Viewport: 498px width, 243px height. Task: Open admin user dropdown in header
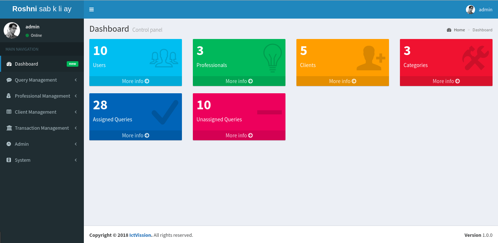click(x=479, y=9)
